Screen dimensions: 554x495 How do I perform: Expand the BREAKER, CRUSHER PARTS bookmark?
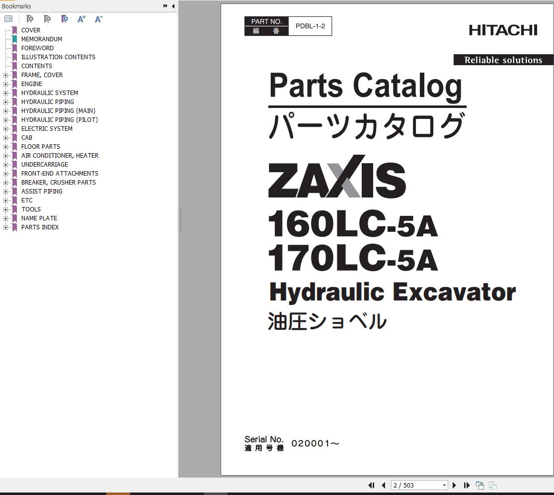(x=5, y=183)
